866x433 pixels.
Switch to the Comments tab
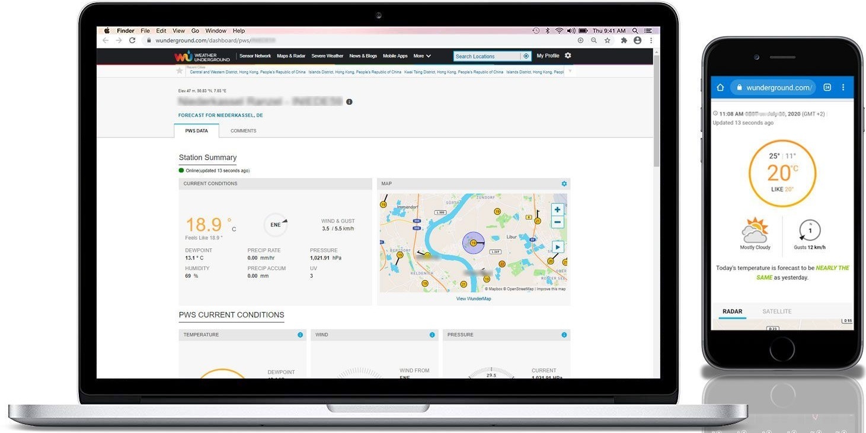click(243, 131)
